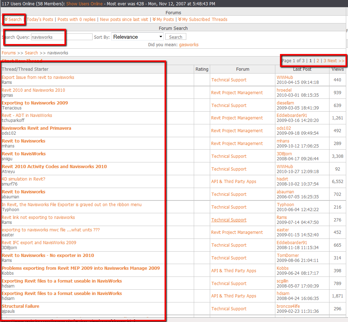The image size is (348, 322).
Task: Go to results page 2
Action: coord(318,61)
